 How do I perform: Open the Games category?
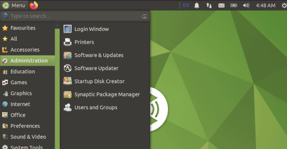tap(28, 82)
